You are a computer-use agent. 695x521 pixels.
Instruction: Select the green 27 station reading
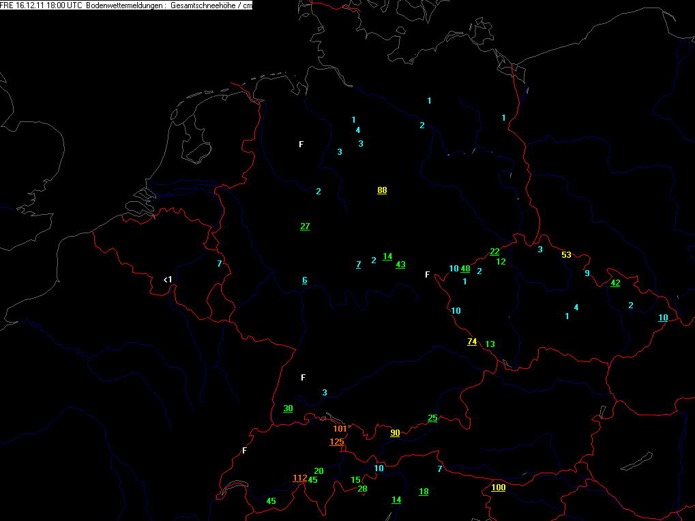305,226
